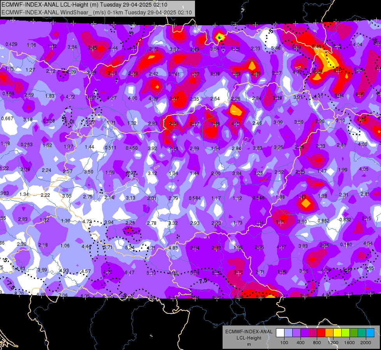The width and height of the screenshot is (381, 350).
Task: Click the 3.12 wind shear value
Action: (x=152, y=173)
